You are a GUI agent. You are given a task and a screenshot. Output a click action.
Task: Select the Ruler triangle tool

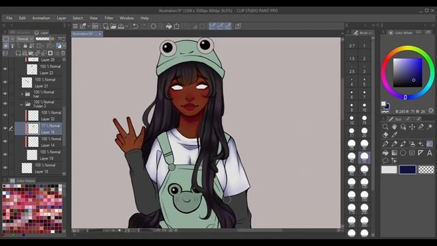tap(421, 152)
